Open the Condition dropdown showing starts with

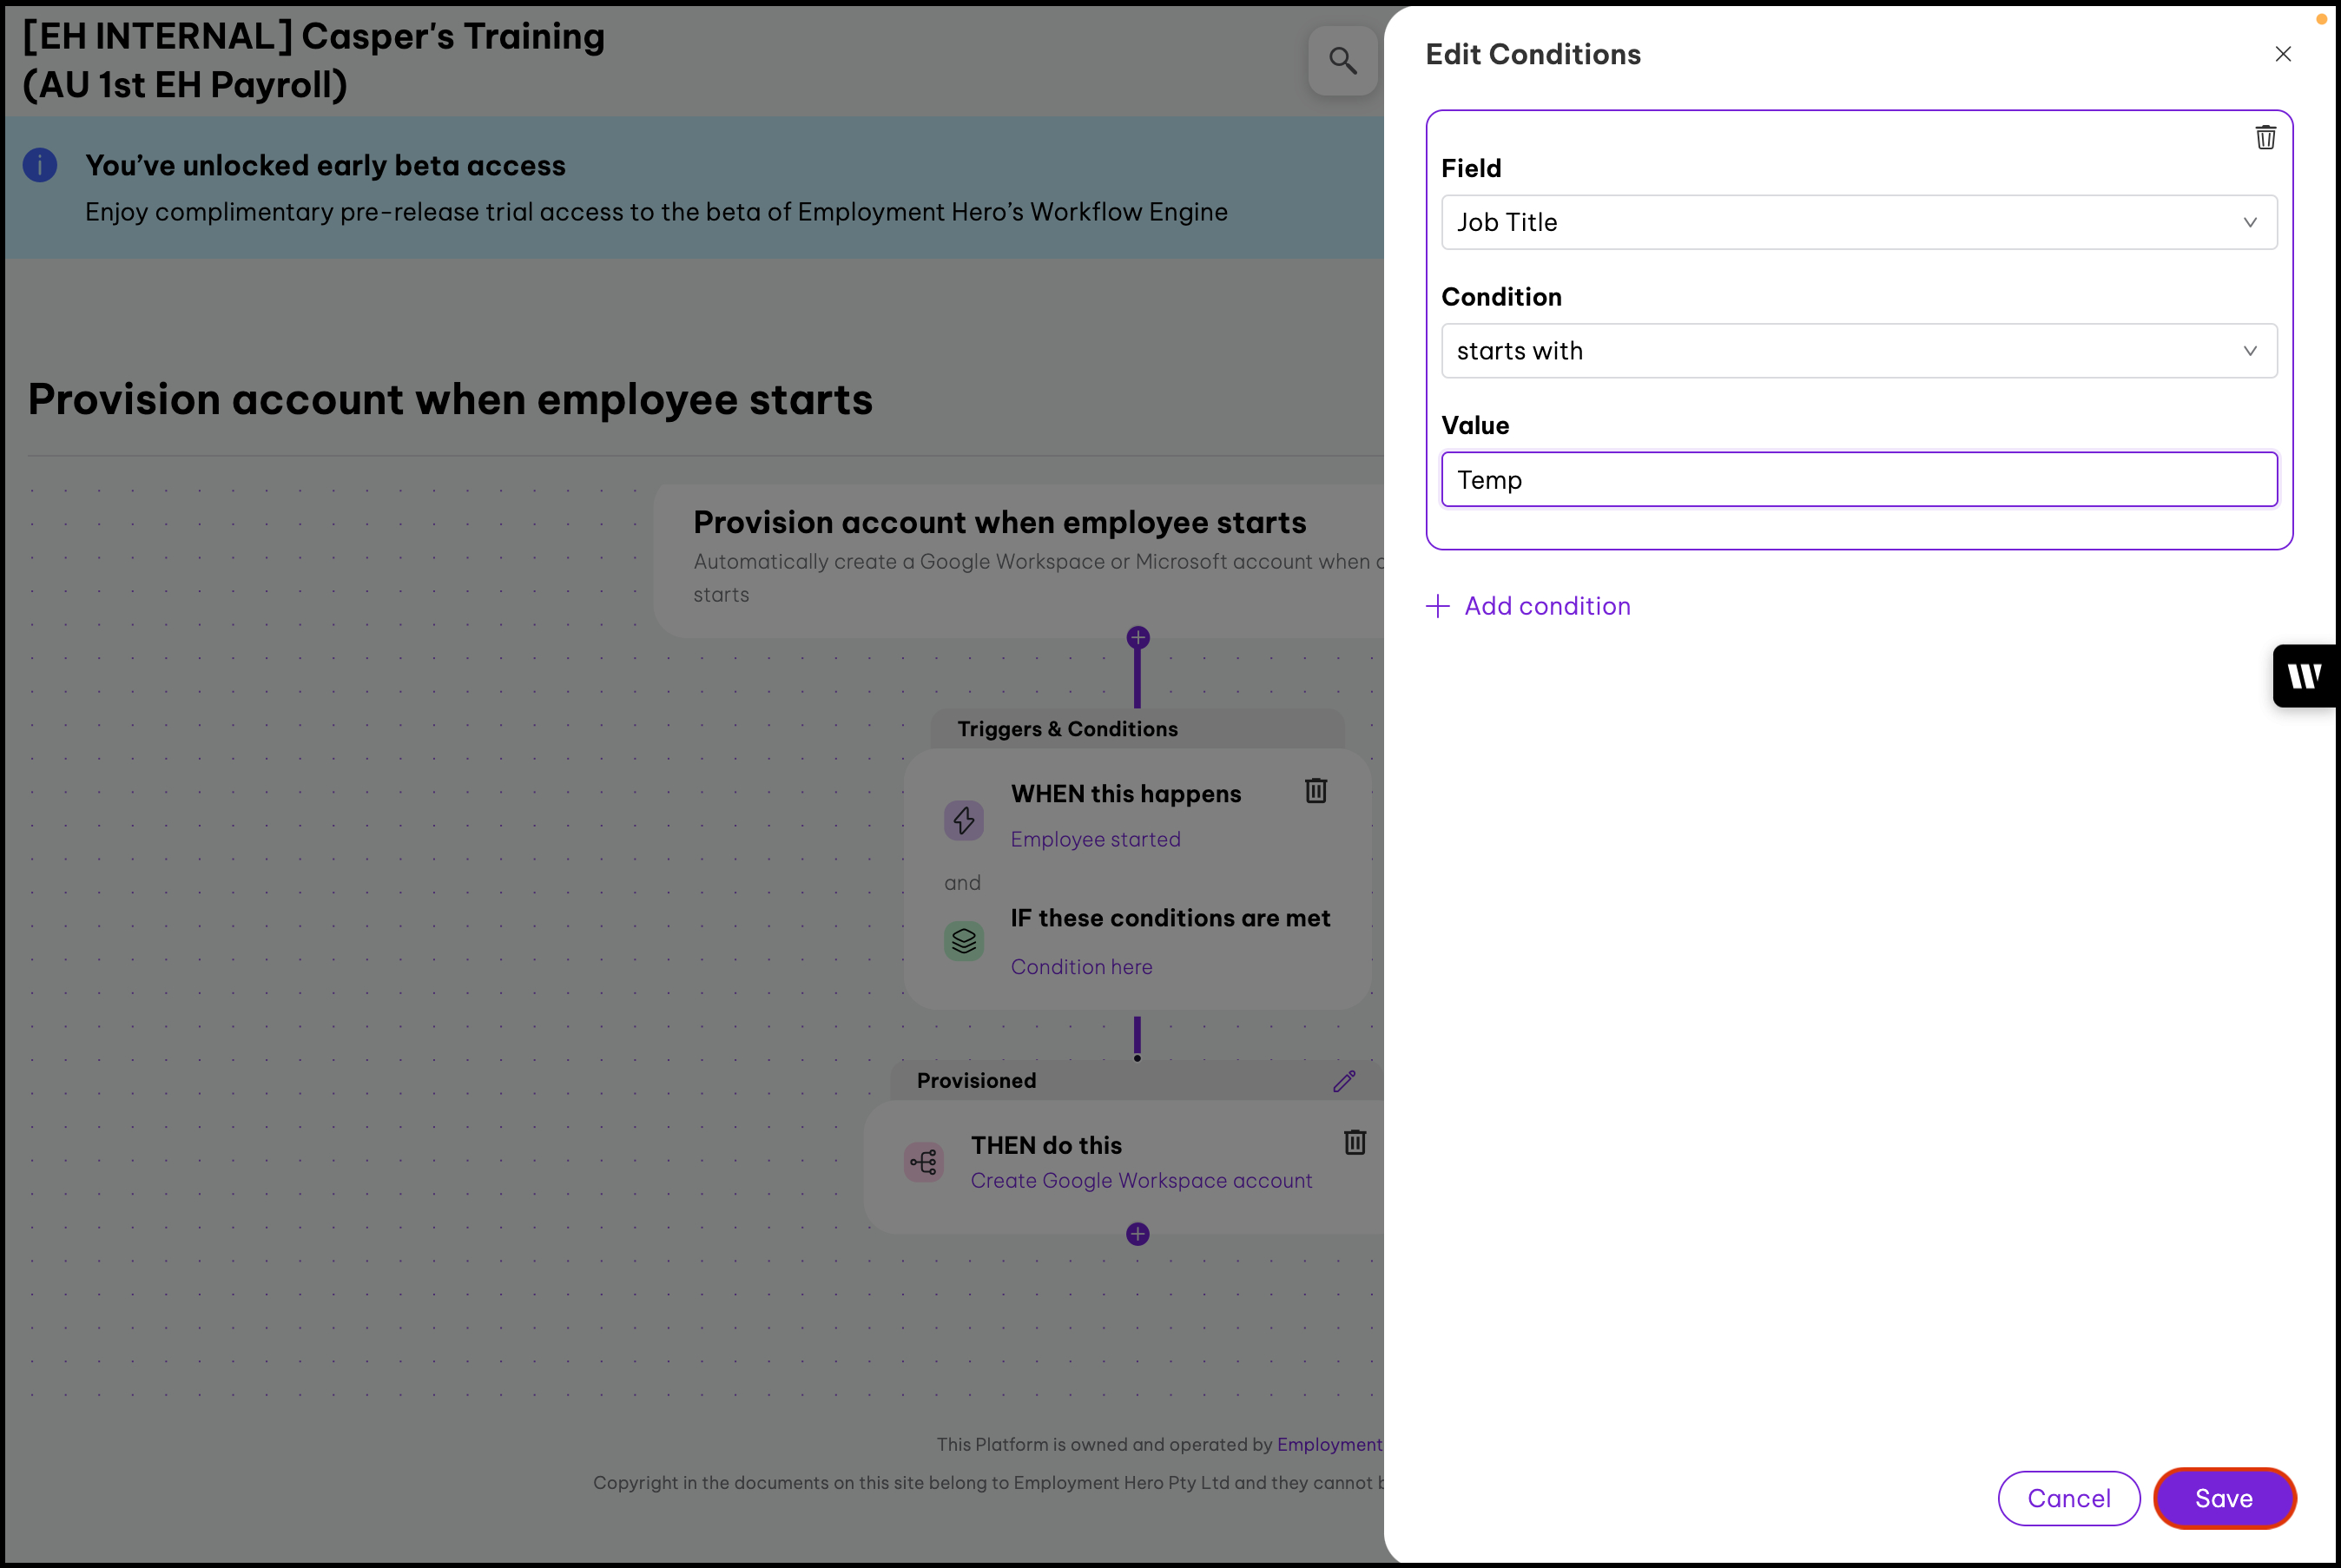click(x=1858, y=351)
